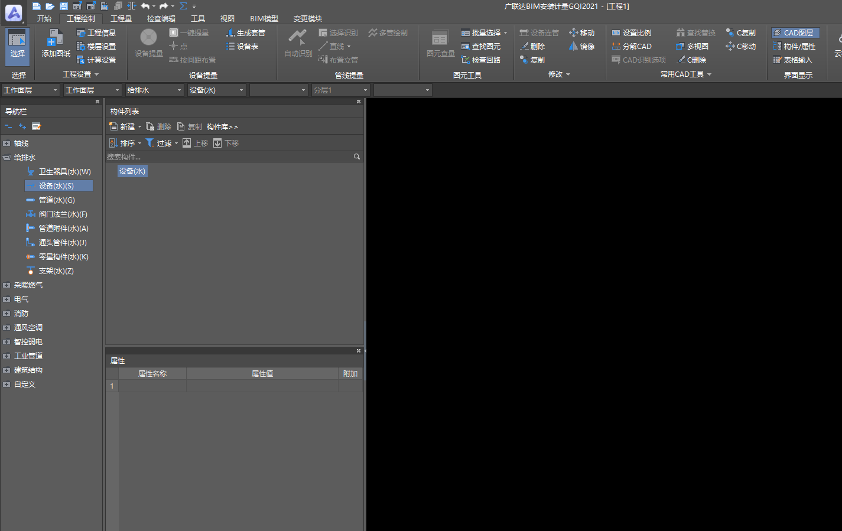Open the 分层1 layer dropdown
This screenshot has width=842, height=531.
340,90
